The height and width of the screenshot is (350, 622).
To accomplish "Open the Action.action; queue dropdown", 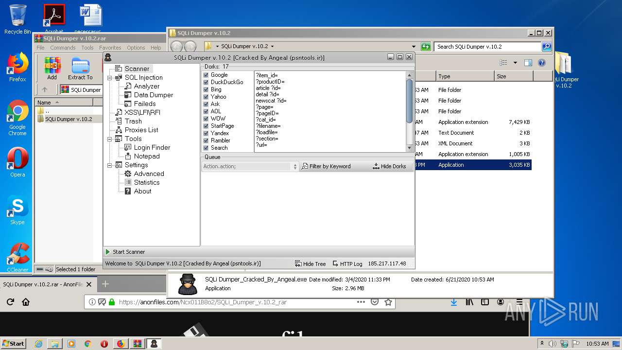I will [250, 166].
